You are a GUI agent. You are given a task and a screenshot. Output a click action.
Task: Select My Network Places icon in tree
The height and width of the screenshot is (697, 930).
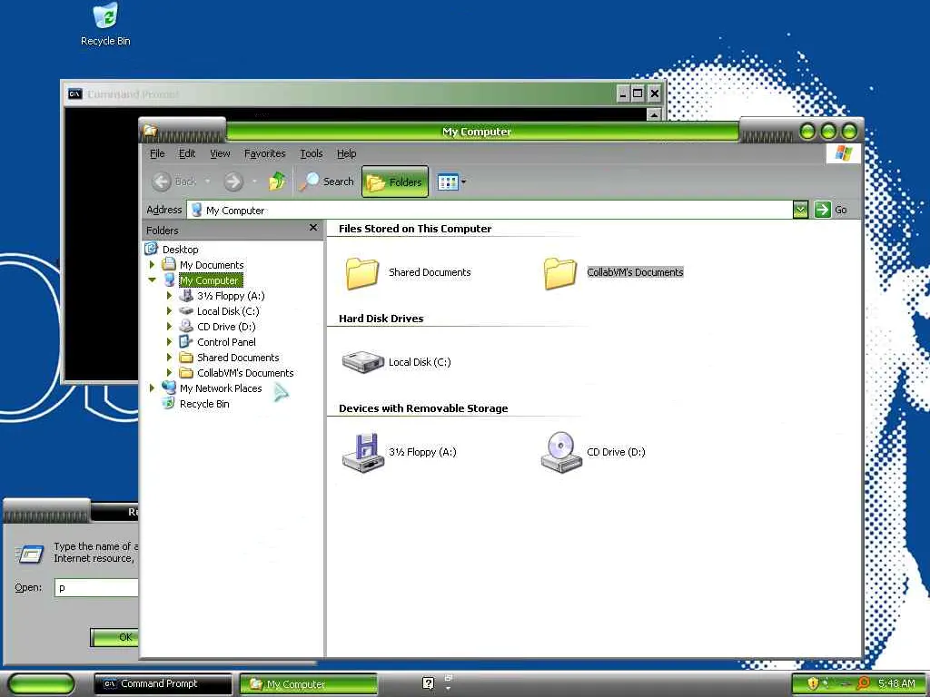(169, 388)
